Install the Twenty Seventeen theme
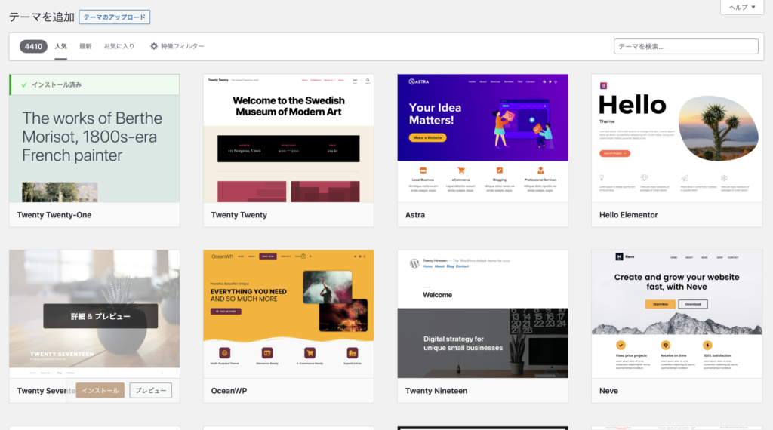Image resolution: width=773 pixels, height=430 pixels. pos(100,390)
